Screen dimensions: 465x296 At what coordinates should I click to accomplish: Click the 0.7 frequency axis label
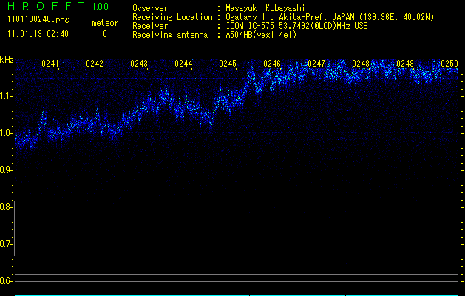click(x=7, y=244)
